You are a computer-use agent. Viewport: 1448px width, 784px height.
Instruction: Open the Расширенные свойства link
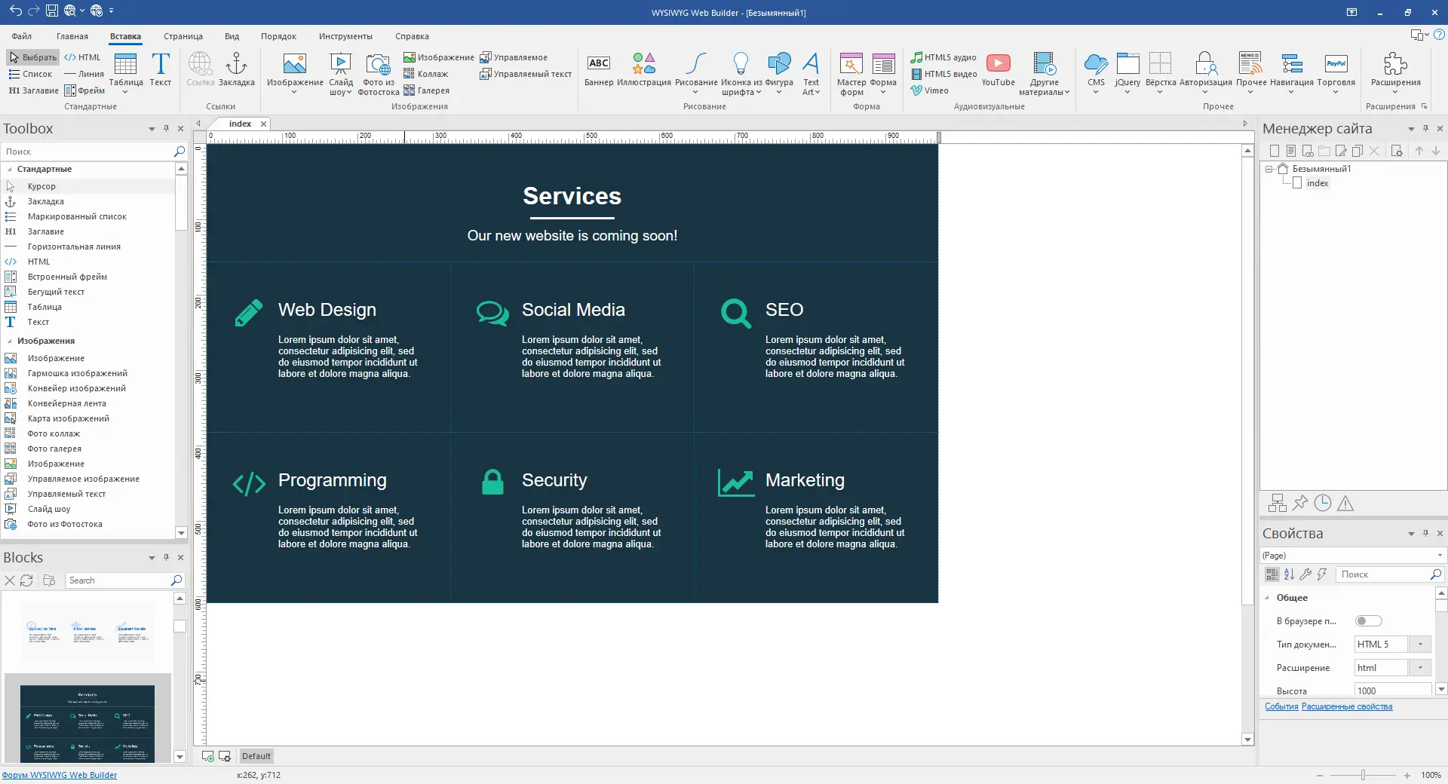[1347, 707]
